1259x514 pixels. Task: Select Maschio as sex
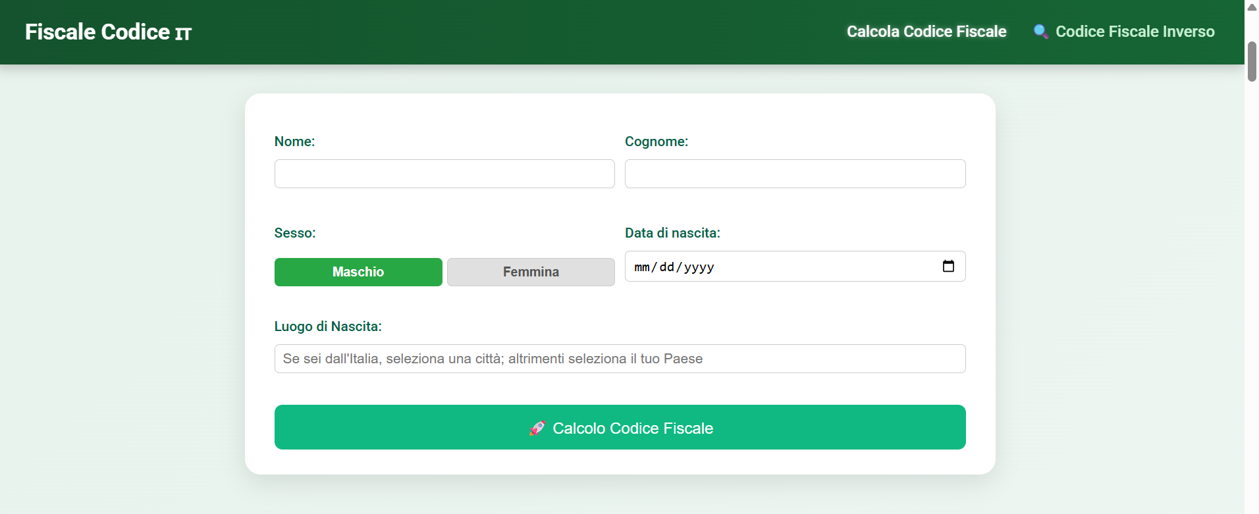[x=358, y=272]
